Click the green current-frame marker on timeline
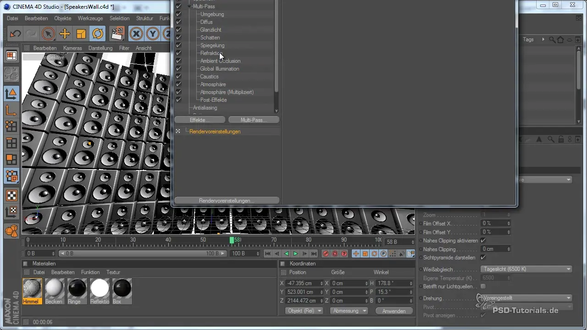Viewport: 587px width, 330px height. [x=232, y=240]
